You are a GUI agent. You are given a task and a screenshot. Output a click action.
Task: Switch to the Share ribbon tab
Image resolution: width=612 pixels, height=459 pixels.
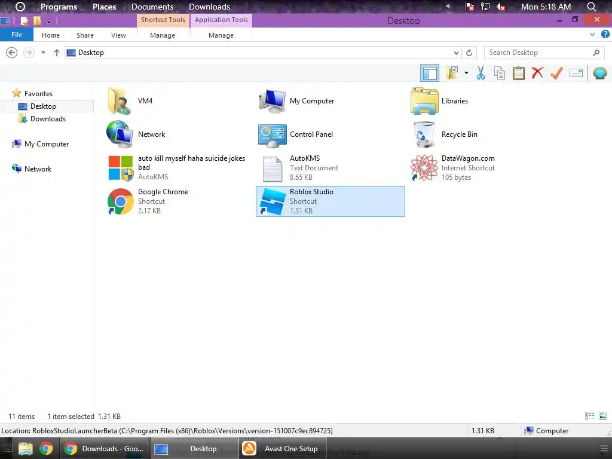pos(85,35)
